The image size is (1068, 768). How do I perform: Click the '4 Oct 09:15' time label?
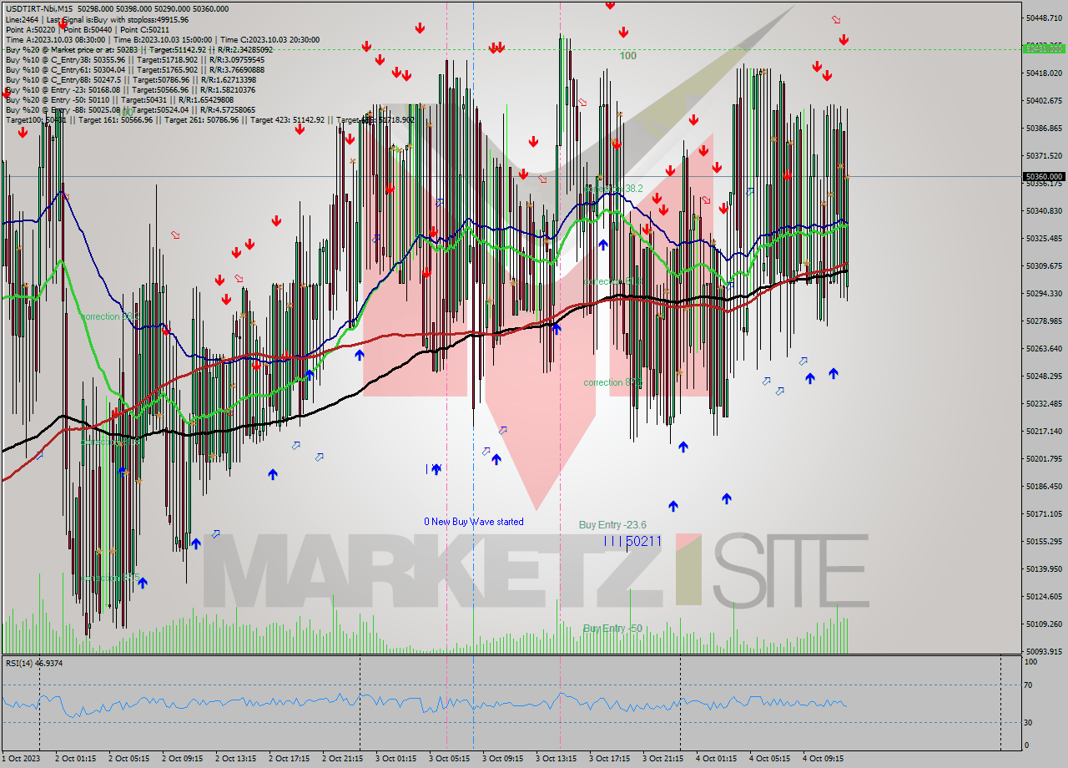pos(823,759)
